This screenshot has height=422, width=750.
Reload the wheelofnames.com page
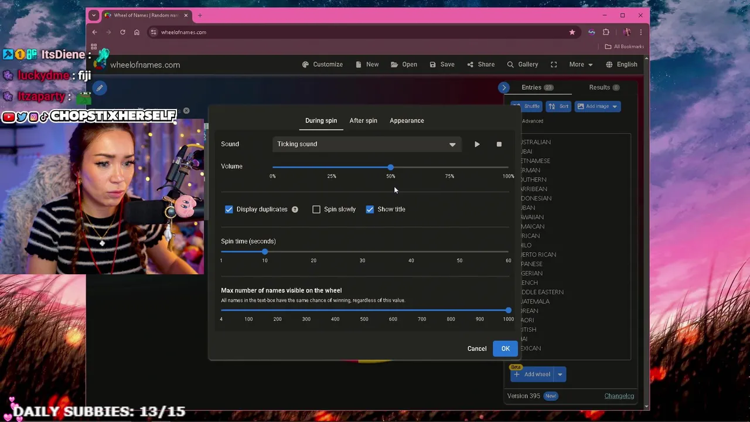point(122,32)
